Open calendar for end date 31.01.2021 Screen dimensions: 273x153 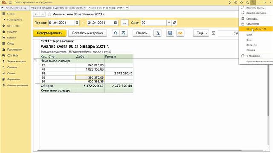click(116, 23)
